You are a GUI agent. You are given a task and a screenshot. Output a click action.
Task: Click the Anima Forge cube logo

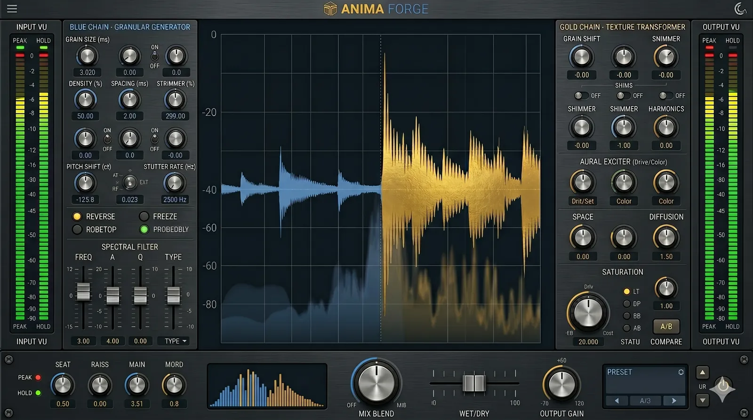tap(330, 9)
